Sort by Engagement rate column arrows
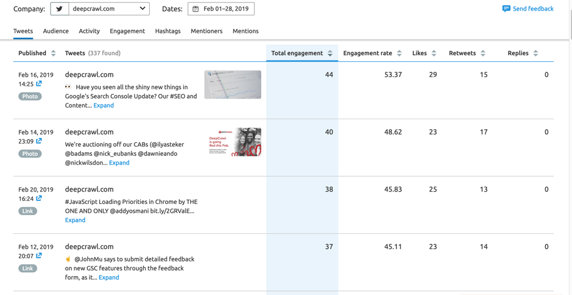 (x=399, y=53)
